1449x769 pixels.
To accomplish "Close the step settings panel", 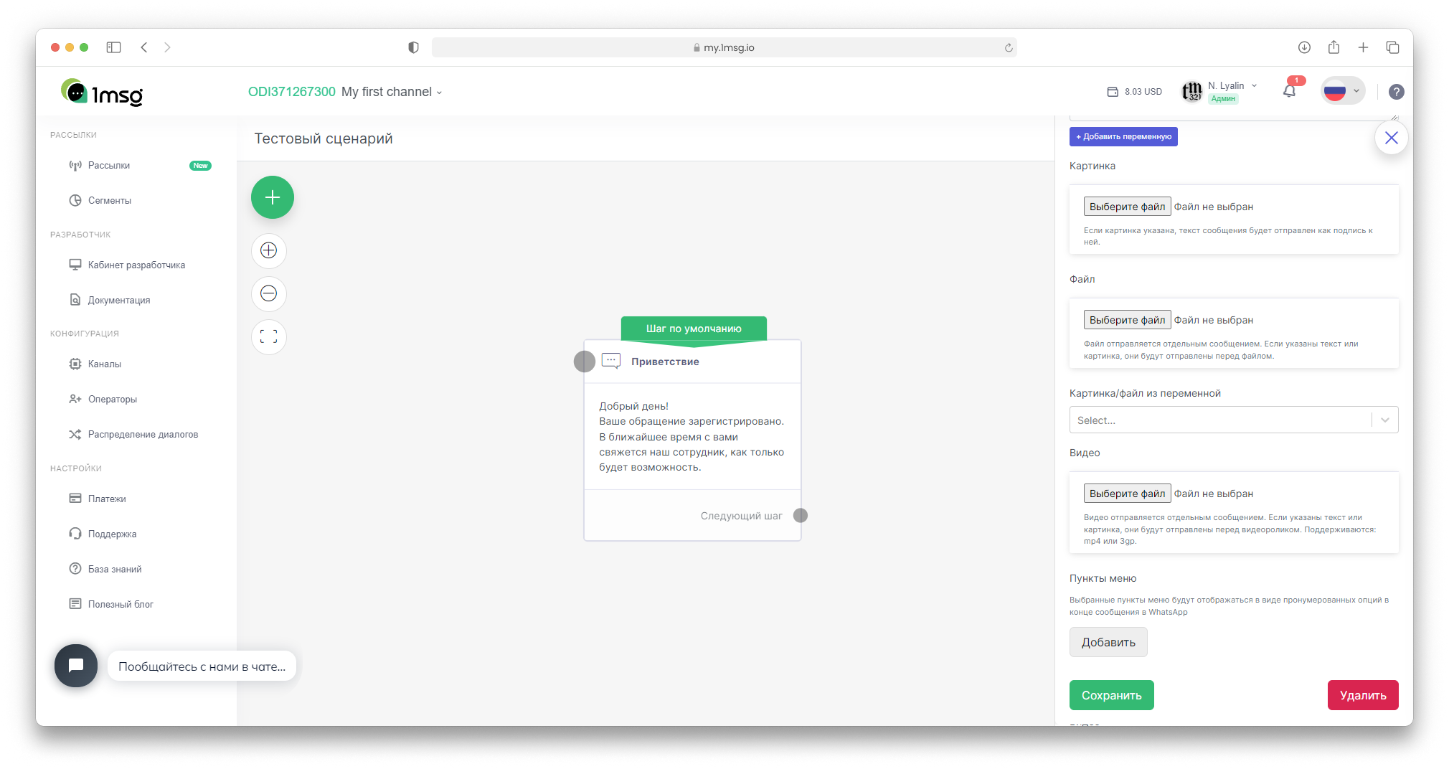I will pos(1391,138).
